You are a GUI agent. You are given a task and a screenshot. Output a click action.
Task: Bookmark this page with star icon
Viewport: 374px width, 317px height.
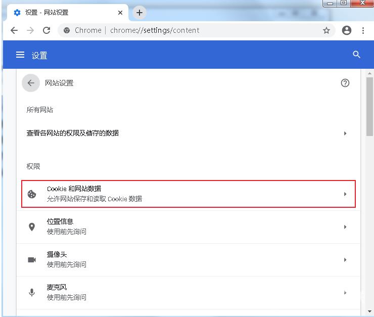326,30
